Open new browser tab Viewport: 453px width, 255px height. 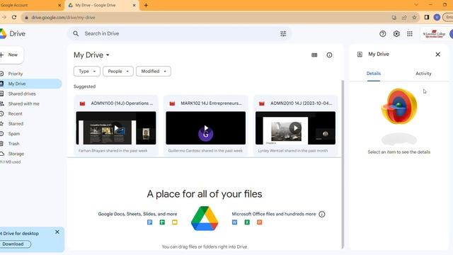146,5
